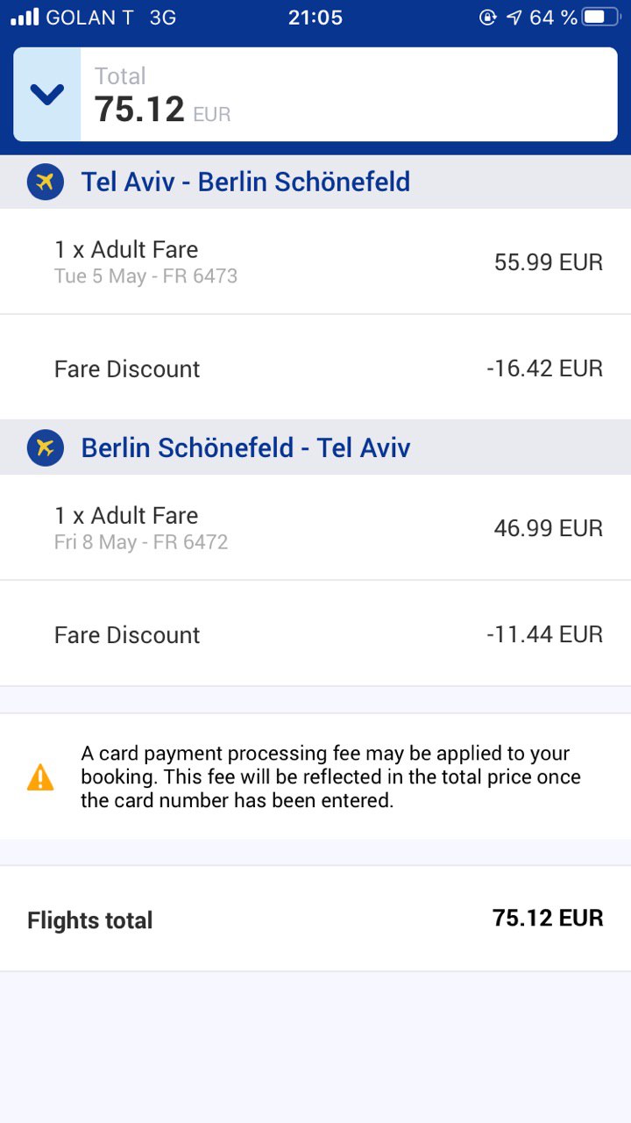Open the Fri 8 May FR 6472 fare row
Screen dimensions: 631x1123
(x=315, y=527)
